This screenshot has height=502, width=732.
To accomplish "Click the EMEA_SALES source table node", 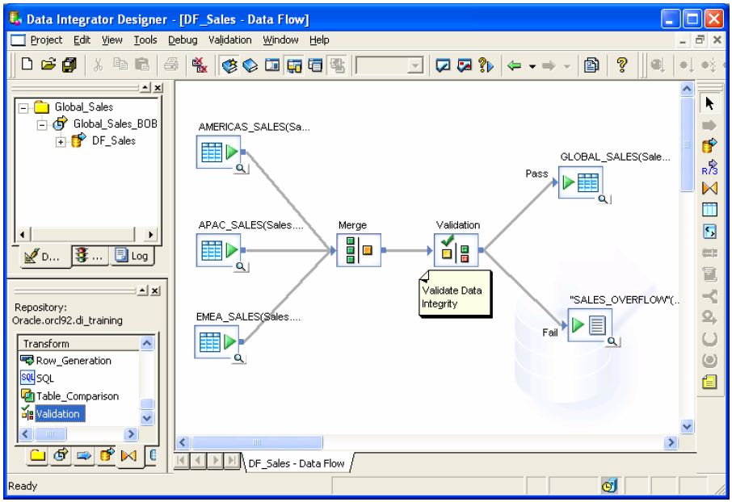I will point(217,341).
